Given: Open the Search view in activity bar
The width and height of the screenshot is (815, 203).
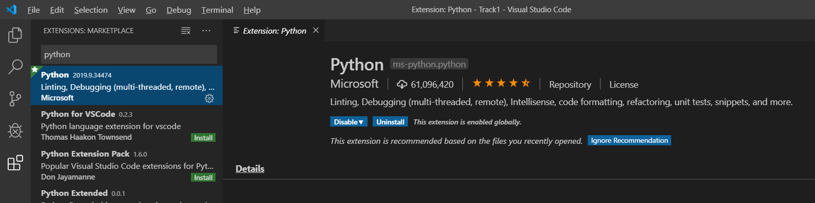Looking at the screenshot, I should [x=15, y=66].
